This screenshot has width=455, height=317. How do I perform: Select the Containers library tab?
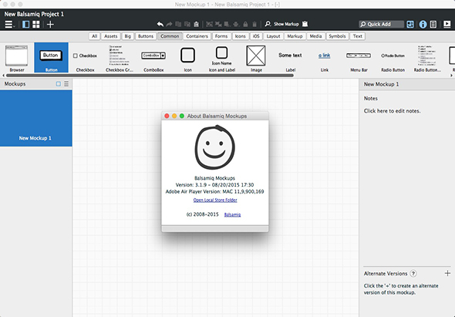coord(197,36)
